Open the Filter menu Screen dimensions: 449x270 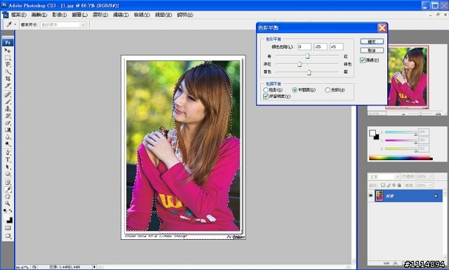coord(121,15)
